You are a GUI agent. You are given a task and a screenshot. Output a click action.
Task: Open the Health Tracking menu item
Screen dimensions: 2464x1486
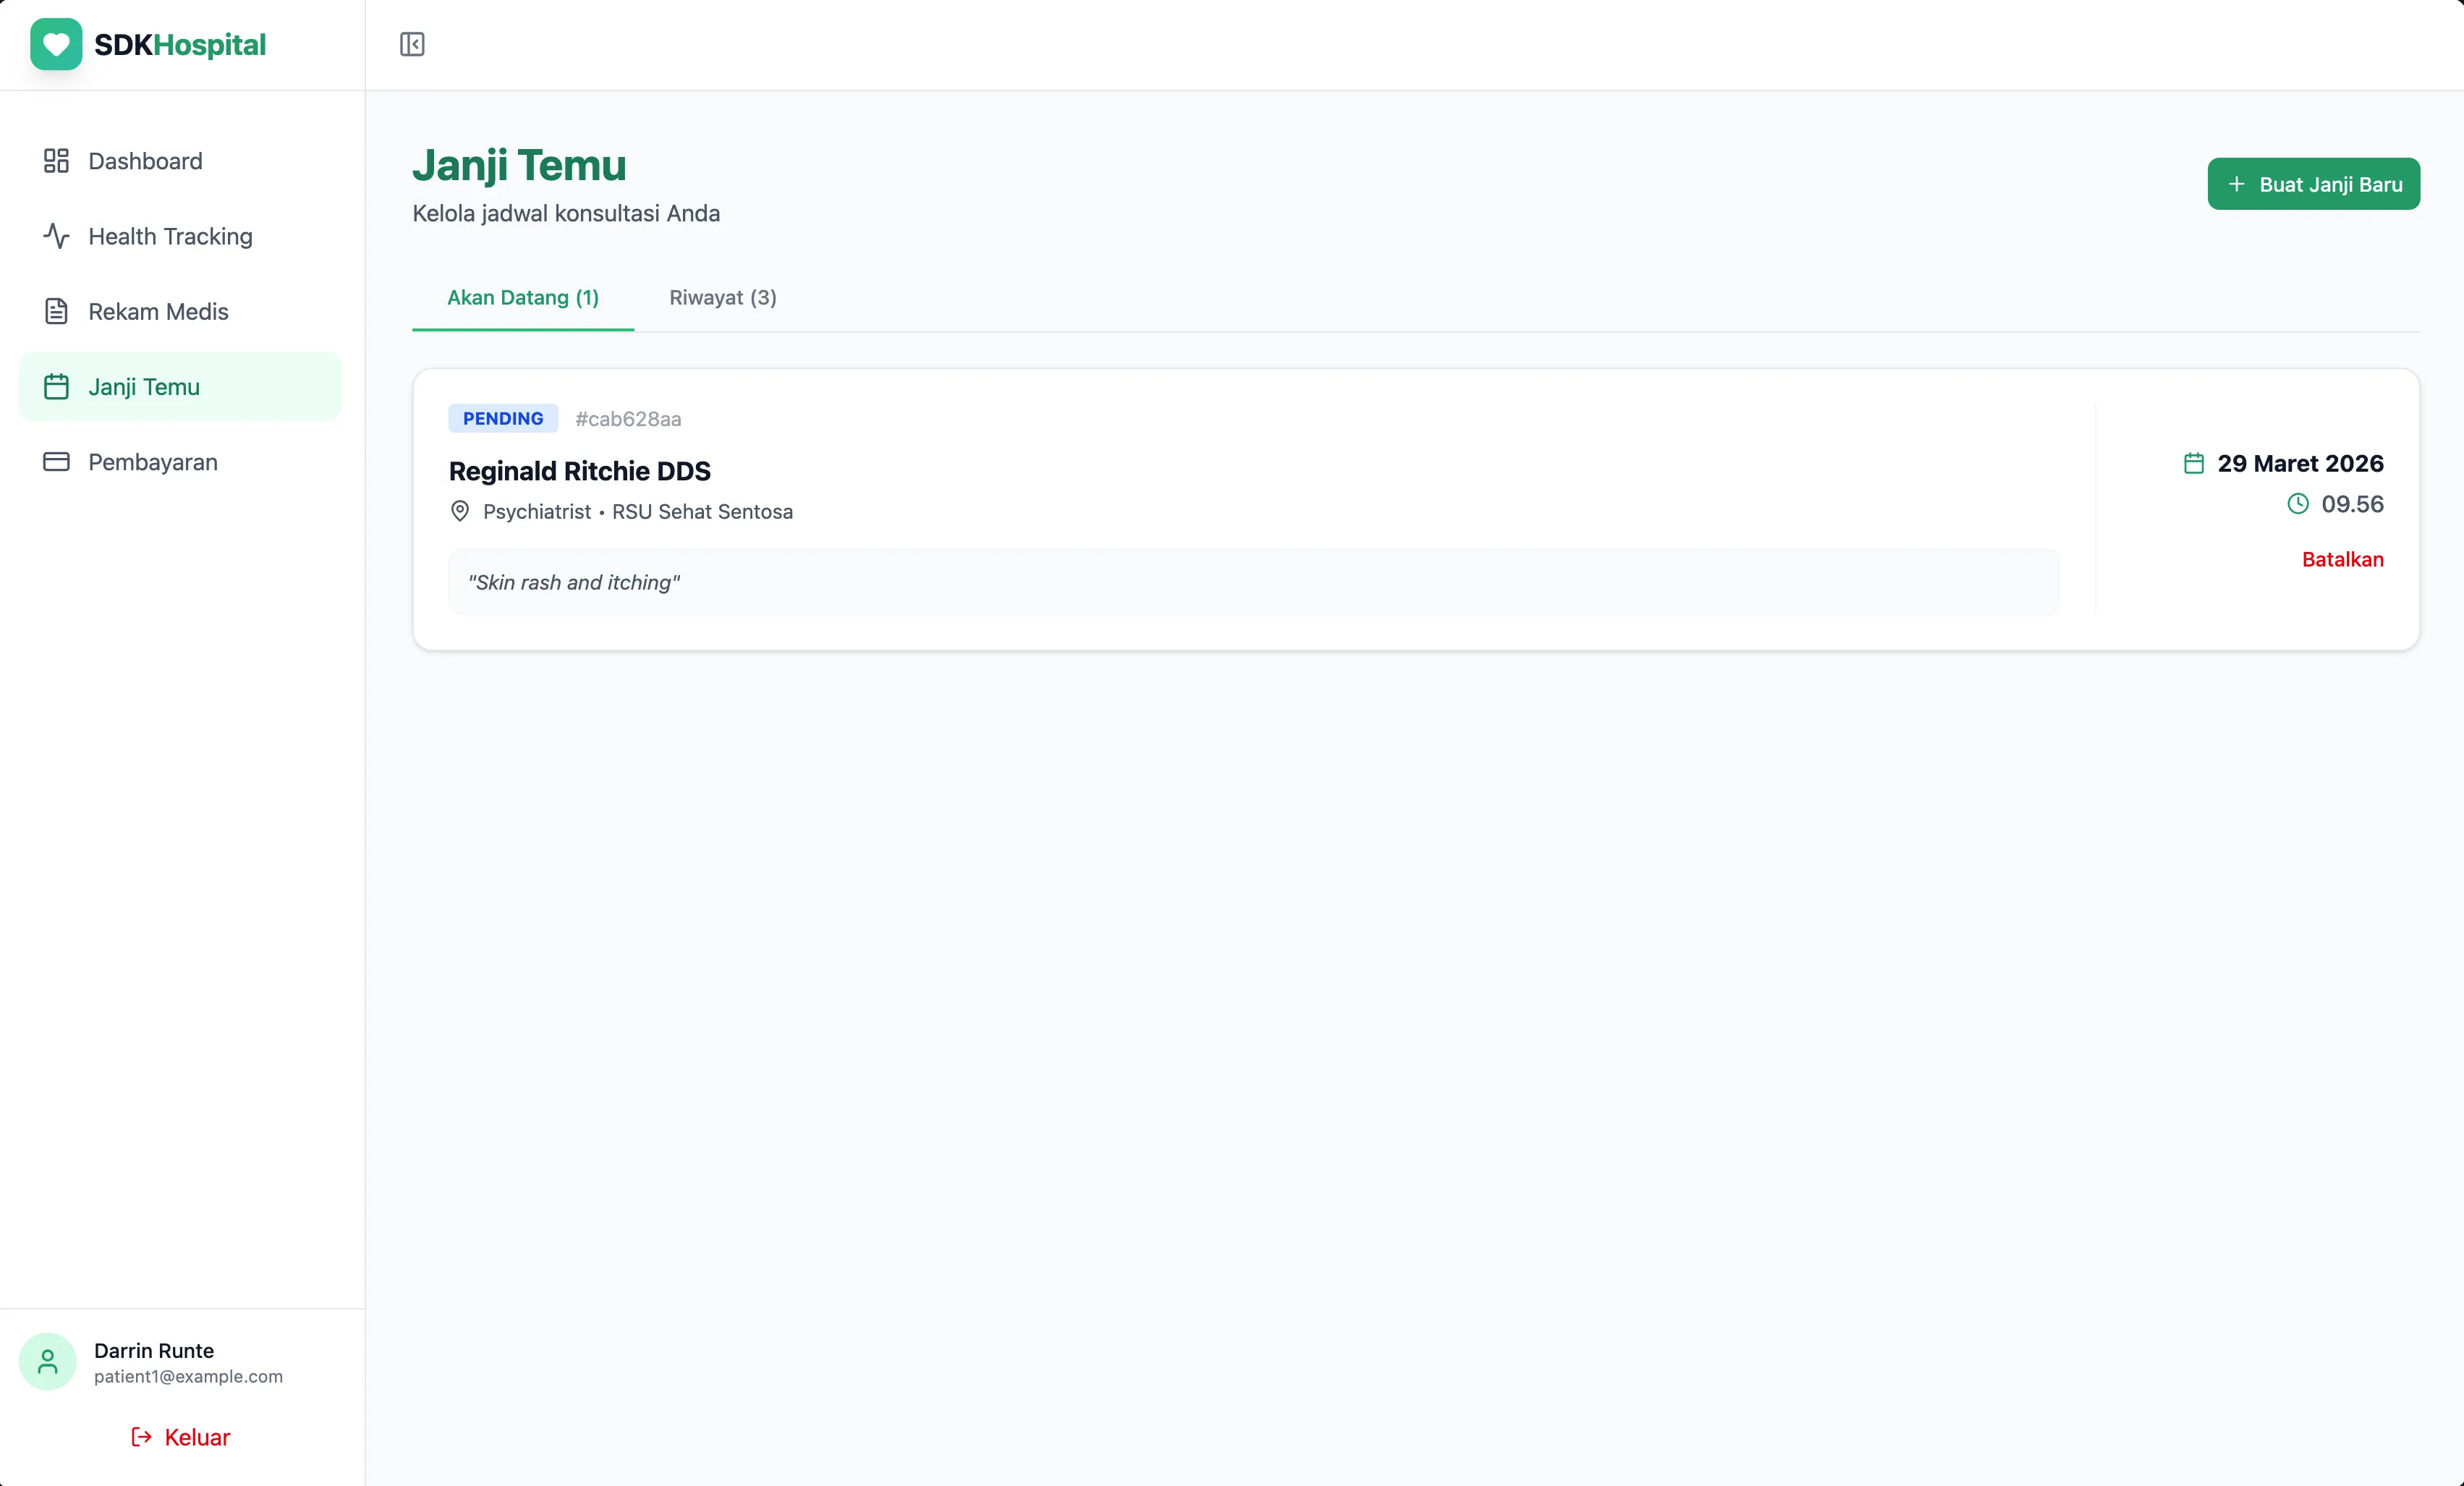coord(170,236)
